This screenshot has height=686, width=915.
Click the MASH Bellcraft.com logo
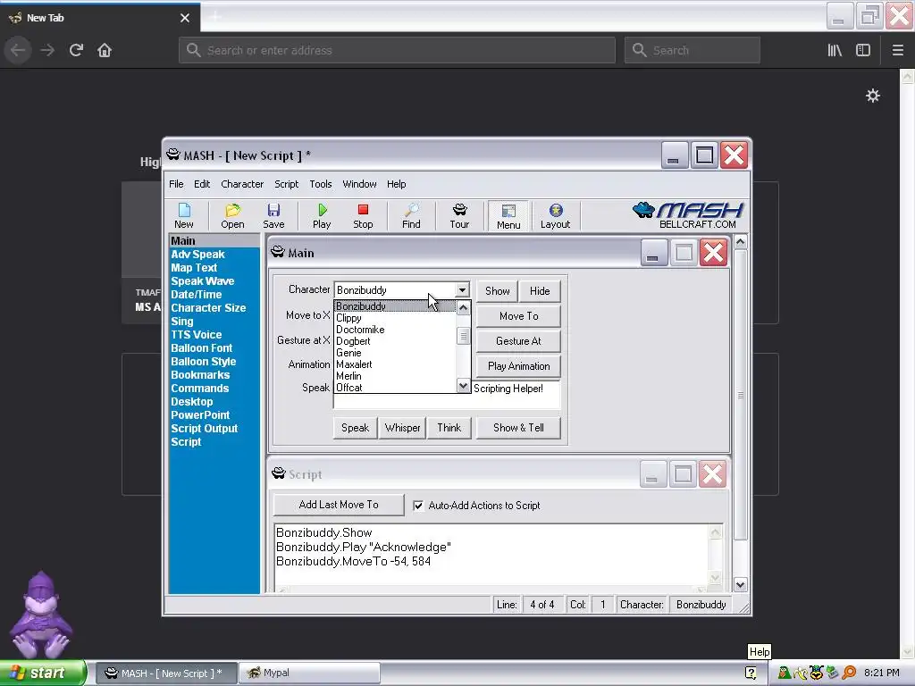(x=688, y=215)
